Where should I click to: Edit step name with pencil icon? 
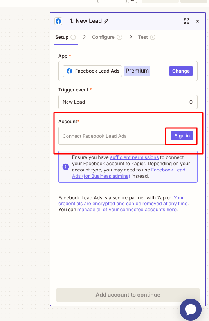tap(106, 21)
